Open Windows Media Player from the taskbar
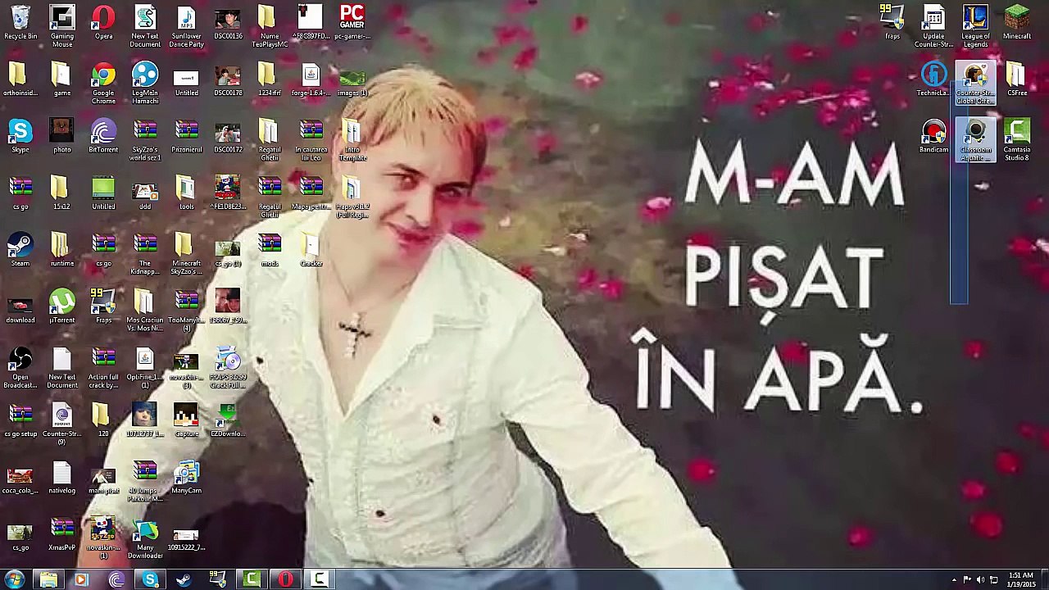This screenshot has width=1049, height=590. (81, 580)
